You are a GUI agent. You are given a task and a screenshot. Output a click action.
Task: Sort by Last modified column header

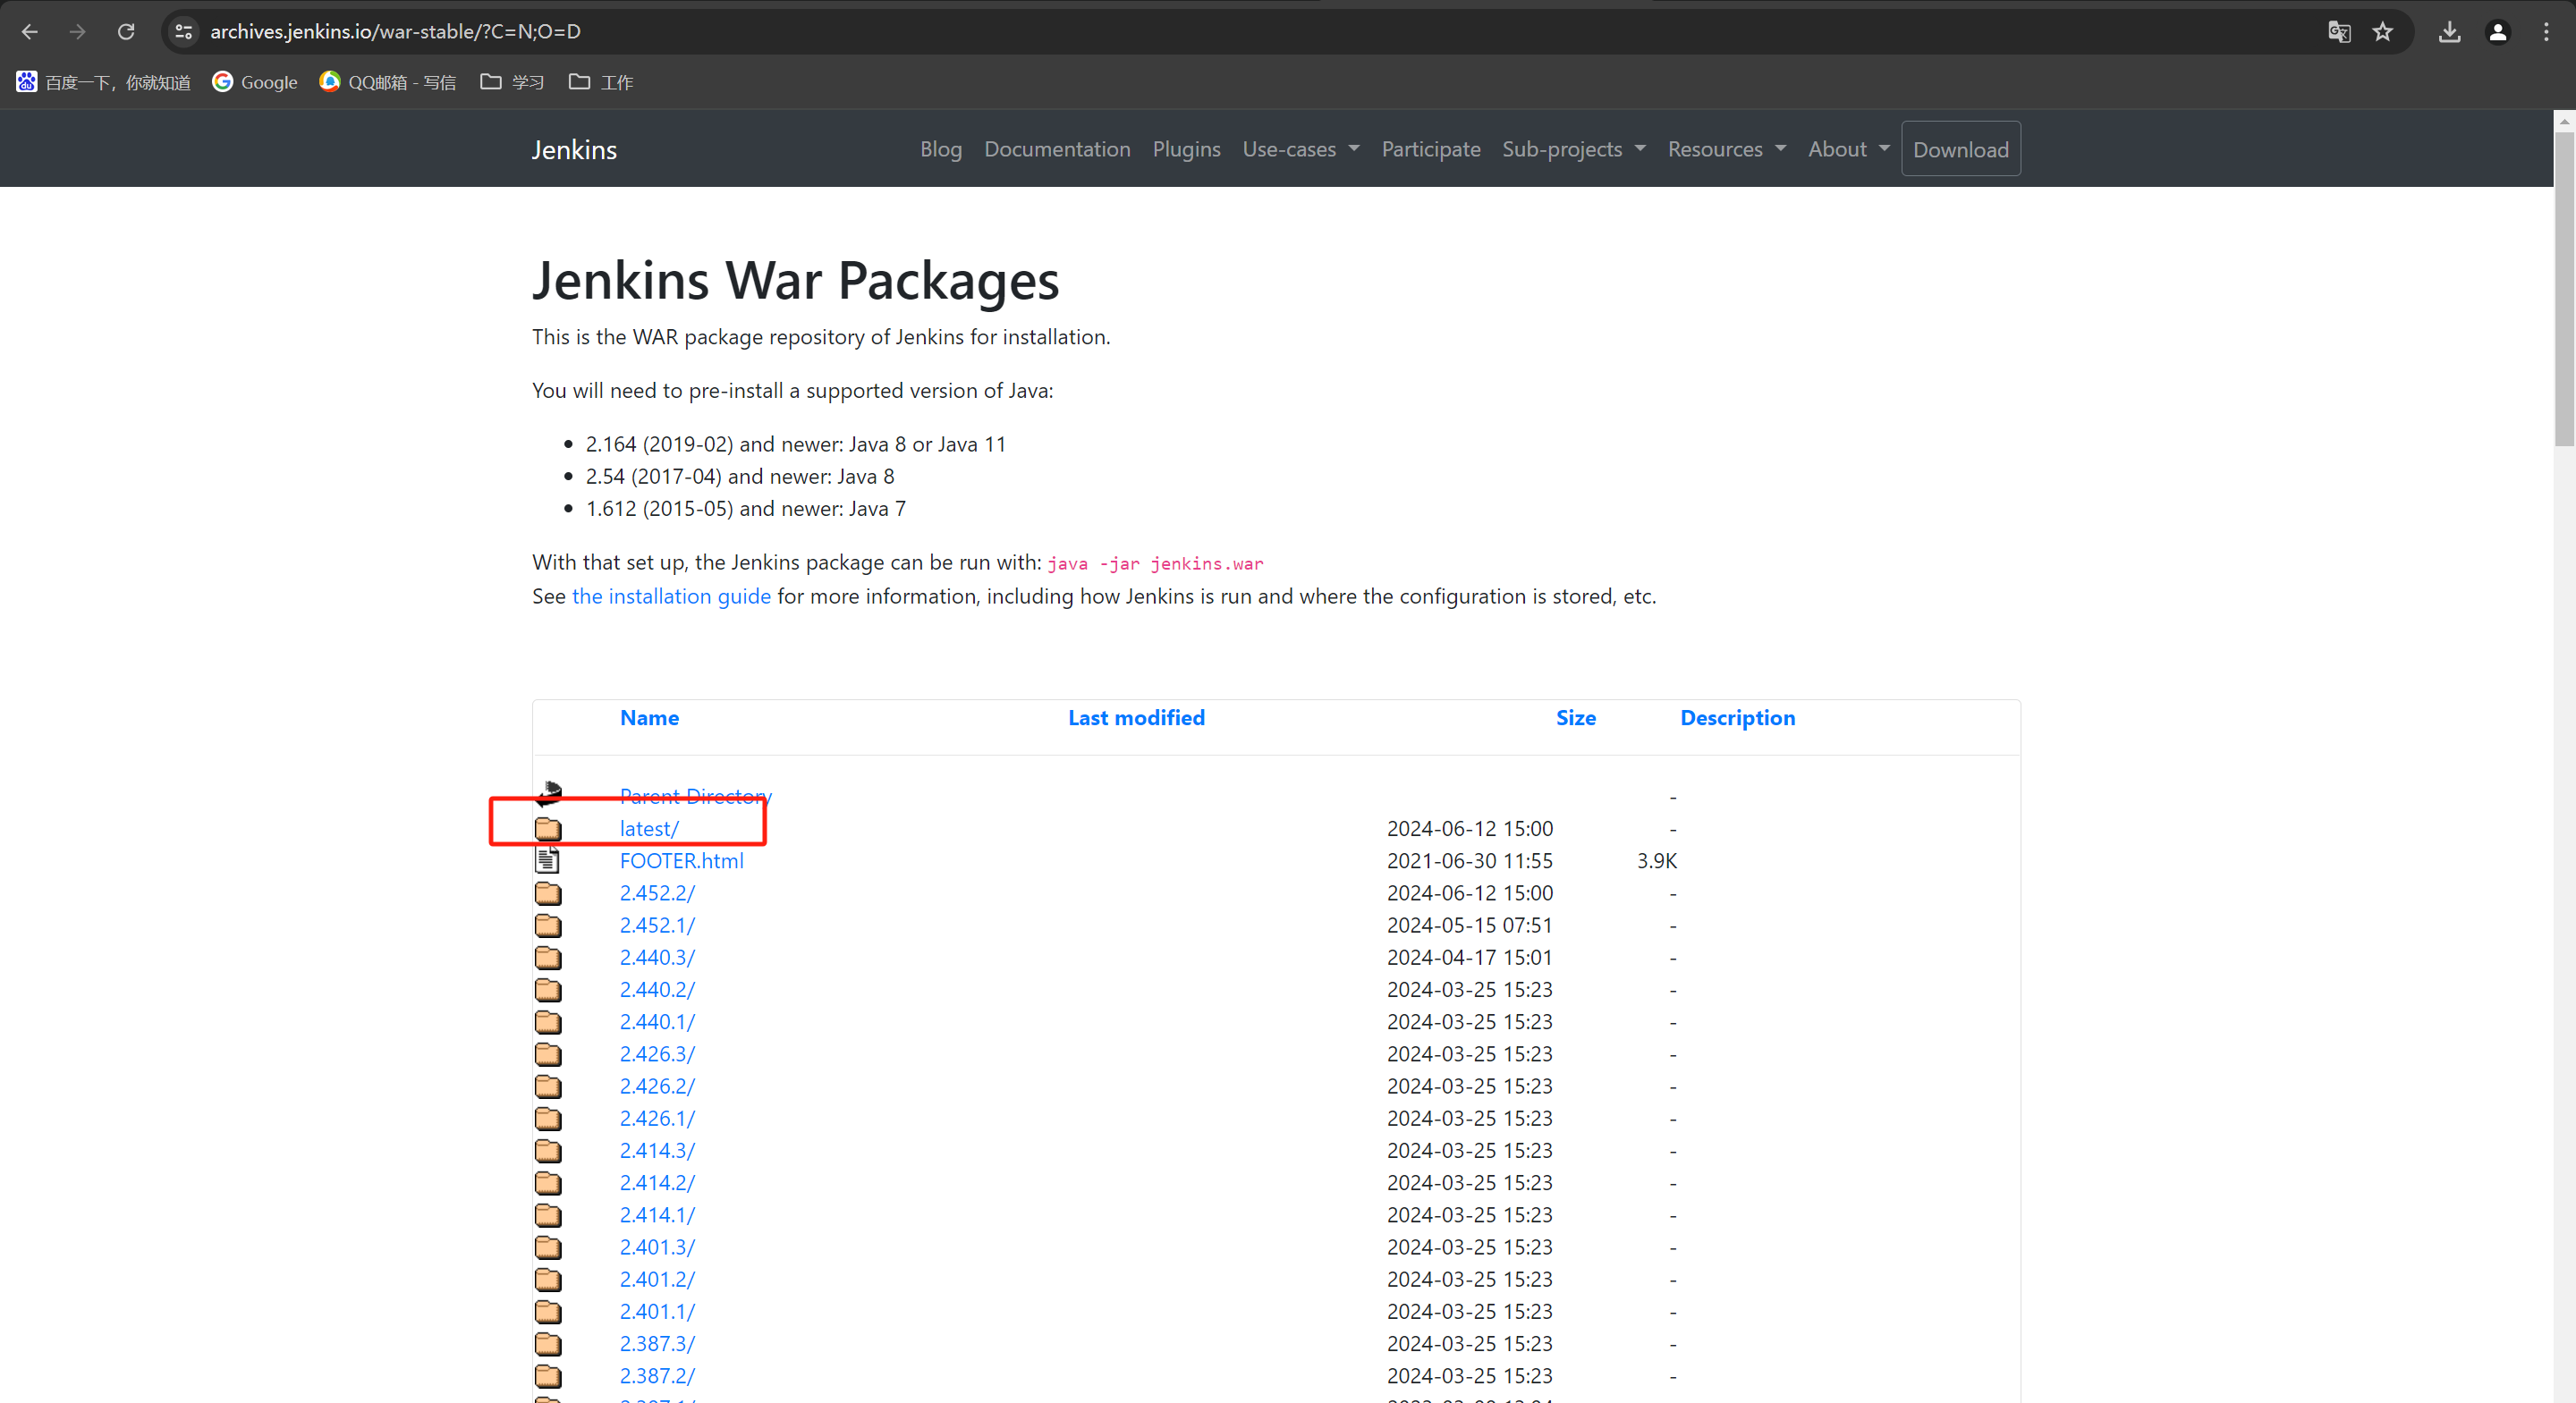pyautogui.click(x=1136, y=718)
